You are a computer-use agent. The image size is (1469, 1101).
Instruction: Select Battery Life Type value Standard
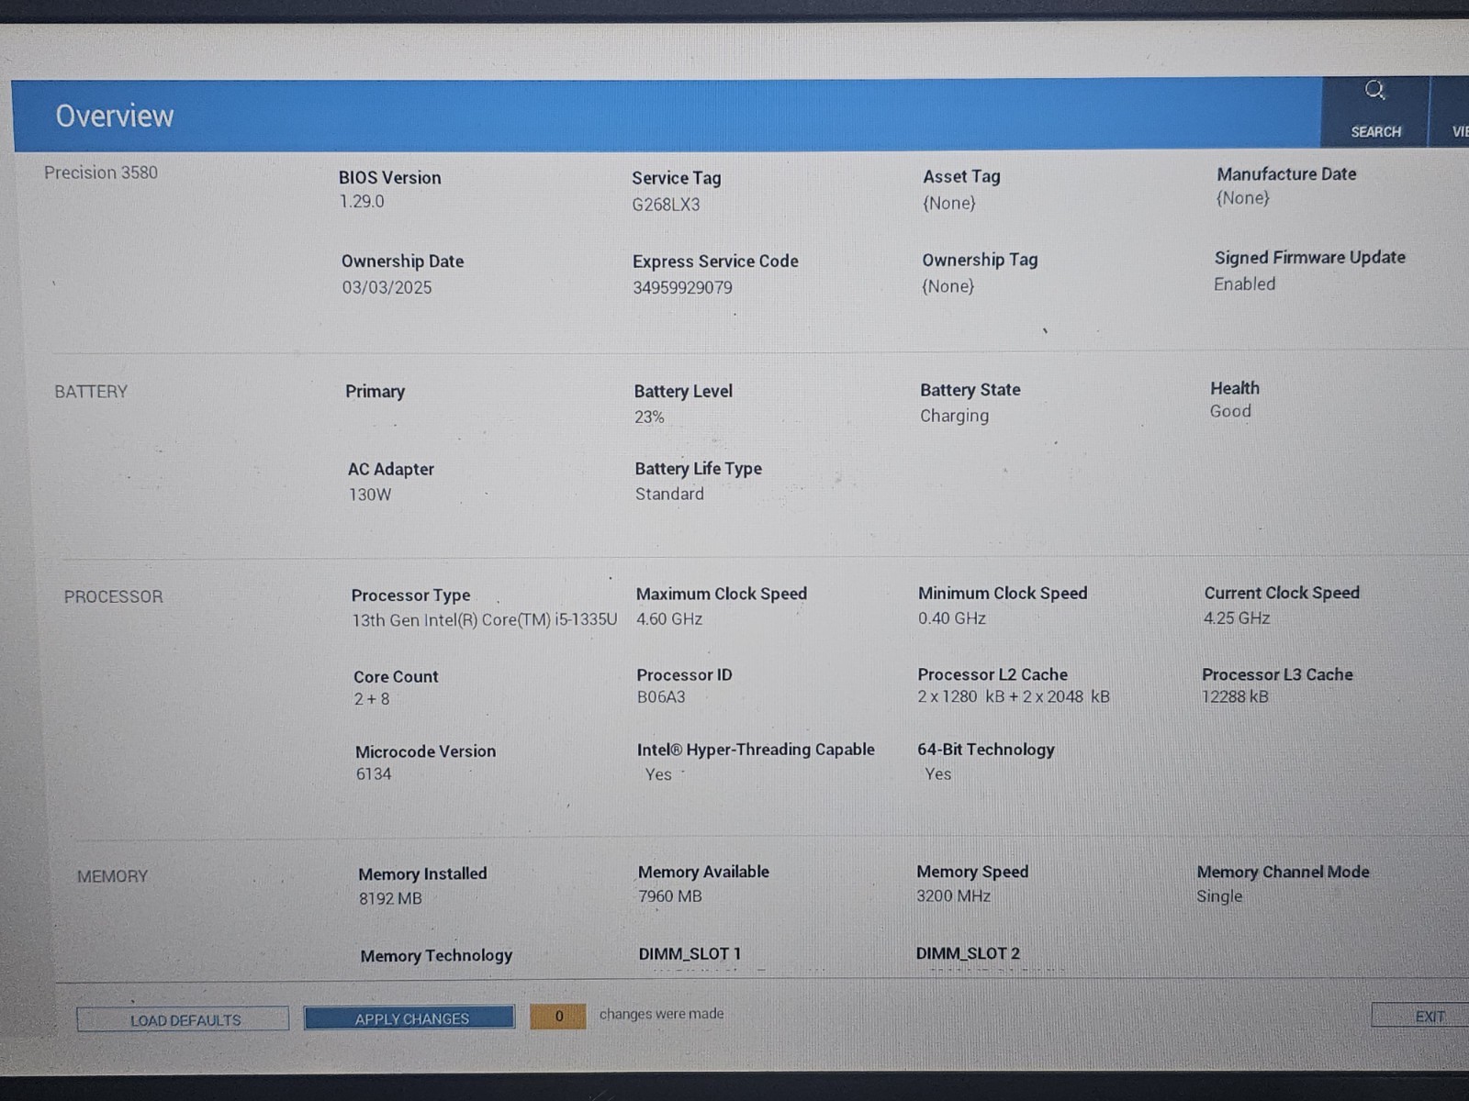(669, 494)
